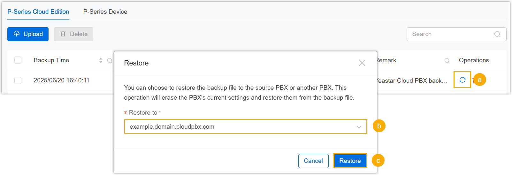The width and height of the screenshot is (512, 175).
Task: Click the Backup Time column filter magnifier
Action: pyautogui.click(x=110, y=60)
